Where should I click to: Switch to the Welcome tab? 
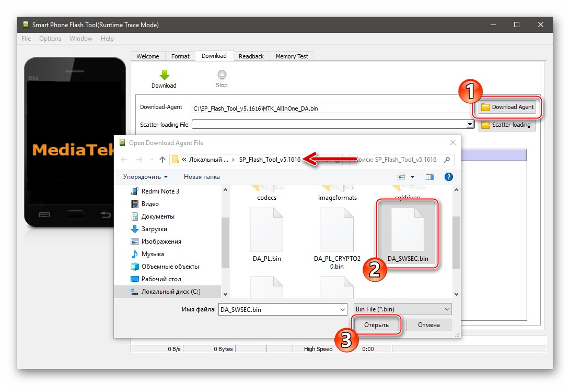[x=147, y=56]
